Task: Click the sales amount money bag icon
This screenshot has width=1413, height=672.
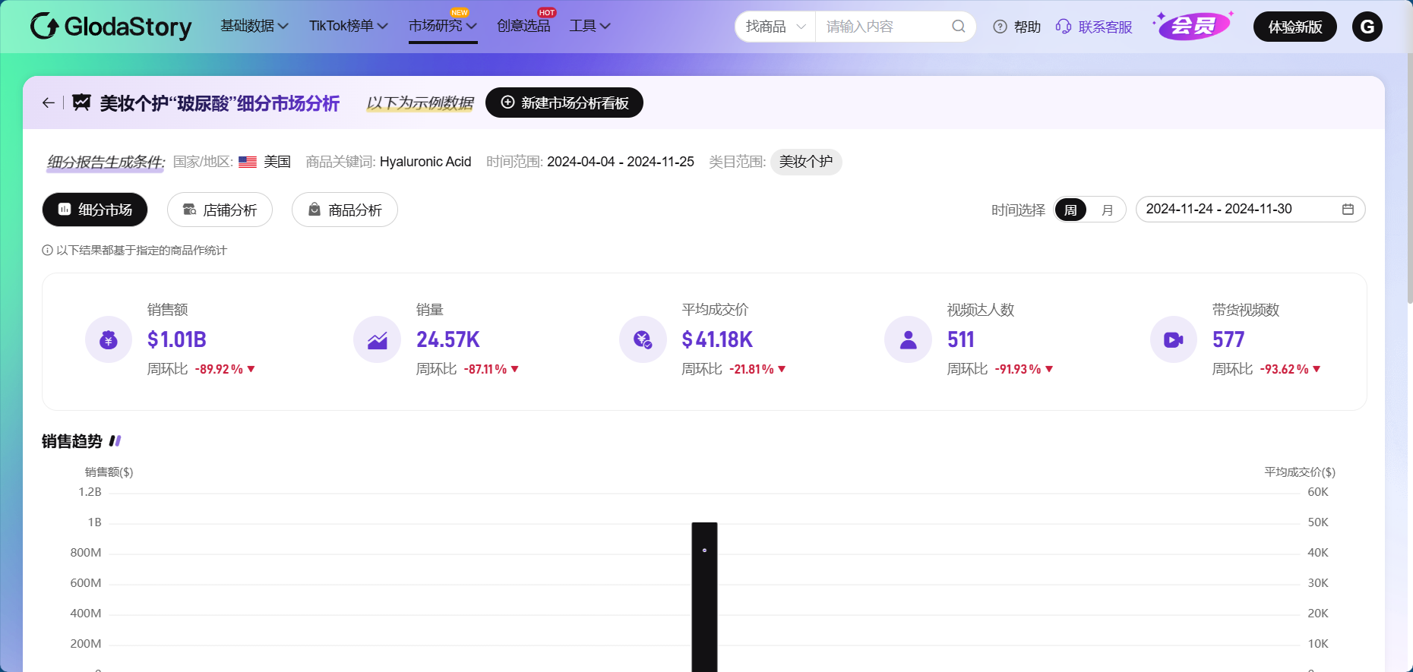Action: tap(109, 340)
